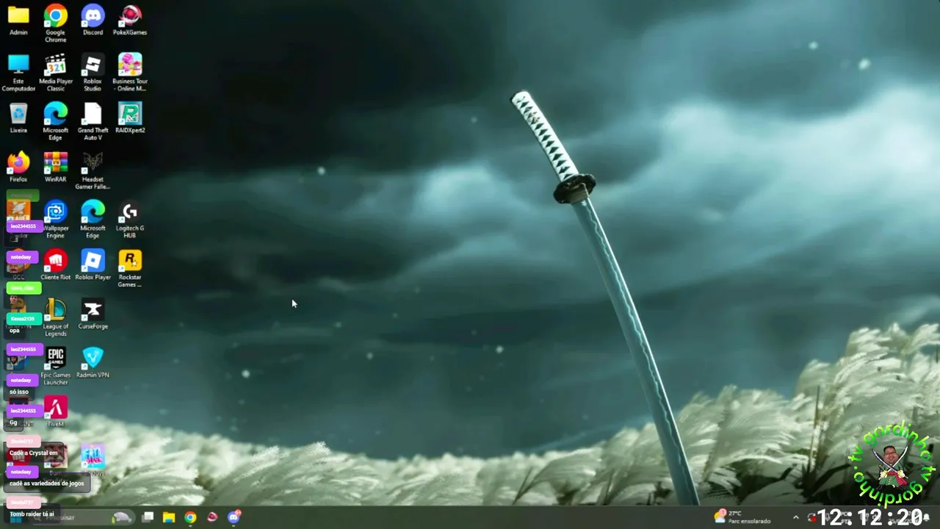Select the Headset Gamer Fallen desktop shortcut
This screenshot has width=940, height=529.
(93, 170)
